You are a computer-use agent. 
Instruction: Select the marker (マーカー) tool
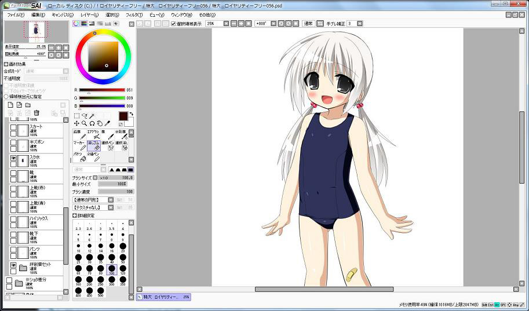[79, 145]
